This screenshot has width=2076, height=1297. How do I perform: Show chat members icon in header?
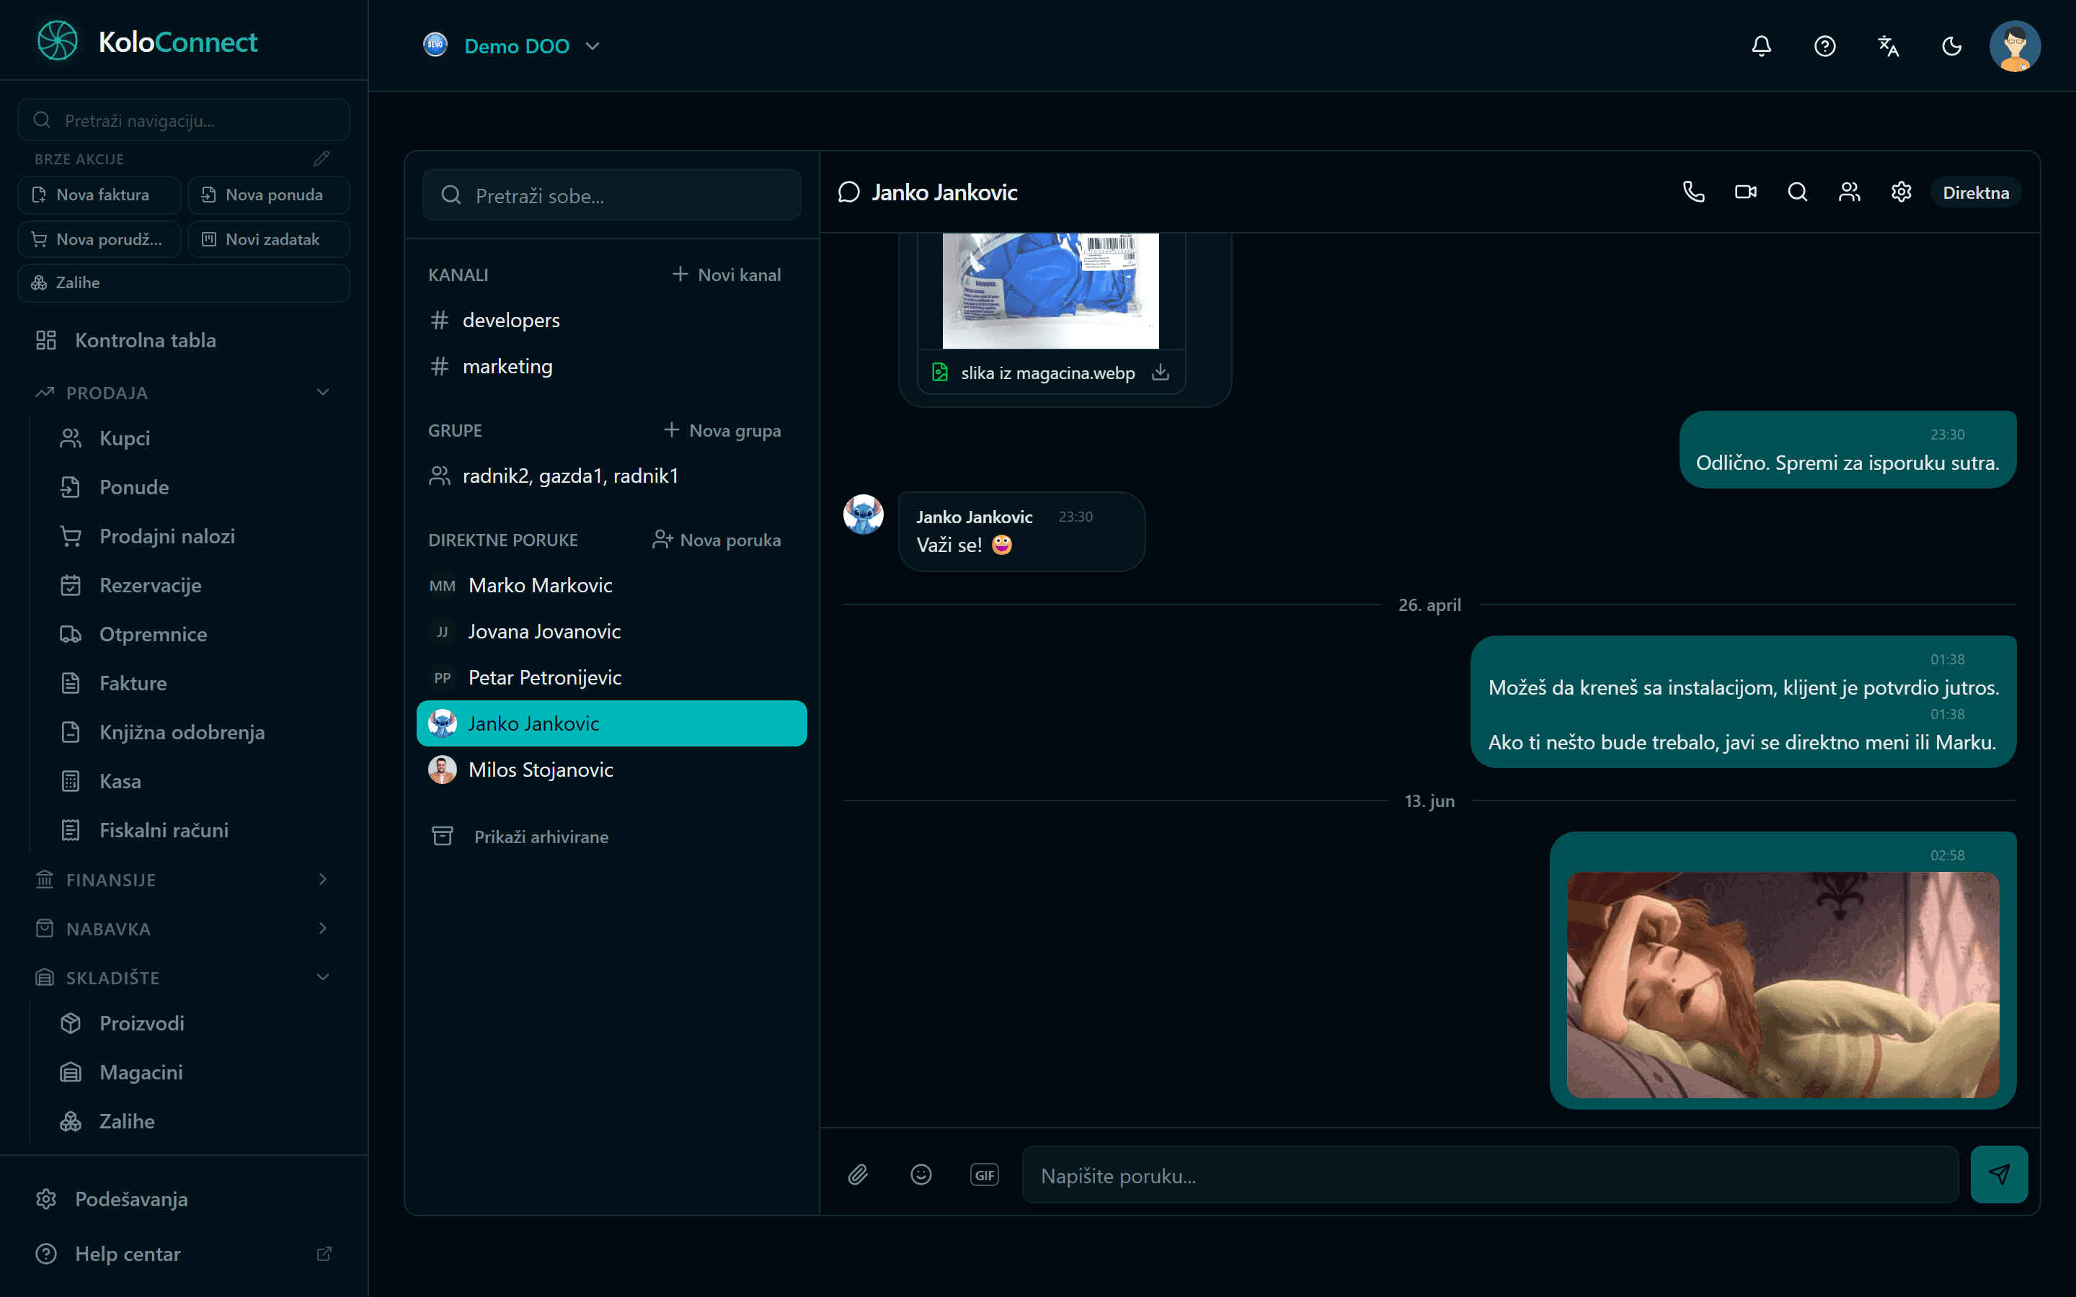click(x=1850, y=192)
